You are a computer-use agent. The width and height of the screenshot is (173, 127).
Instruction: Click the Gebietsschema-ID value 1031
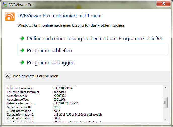(57, 107)
